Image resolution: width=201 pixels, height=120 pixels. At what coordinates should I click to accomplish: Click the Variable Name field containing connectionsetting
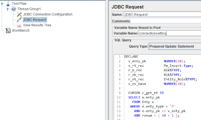tap(170, 33)
